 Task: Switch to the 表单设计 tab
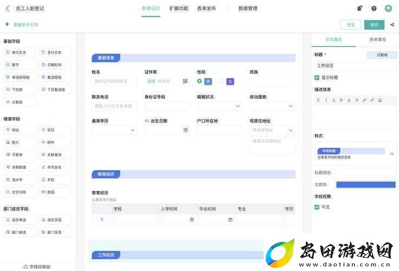coord(151,9)
